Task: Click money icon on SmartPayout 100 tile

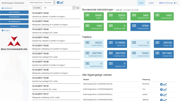Action: (x=134, y=15)
